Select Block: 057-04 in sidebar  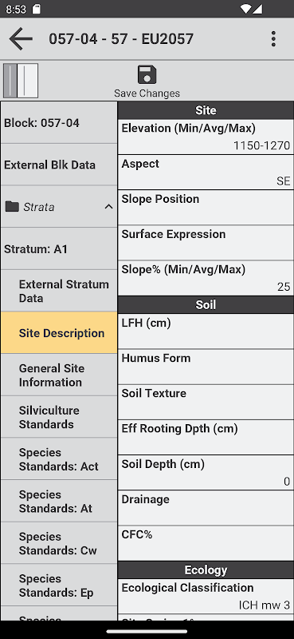[x=59, y=123]
